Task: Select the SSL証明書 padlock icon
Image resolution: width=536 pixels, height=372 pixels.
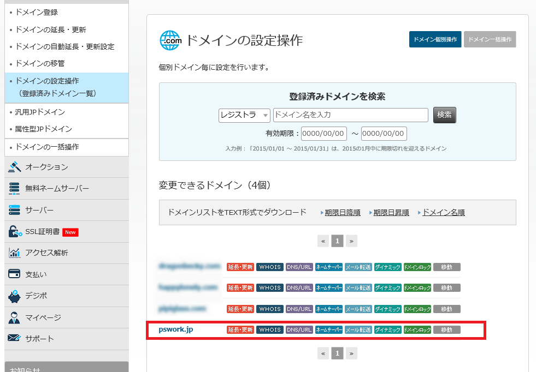Action: (x=15, y=232)
